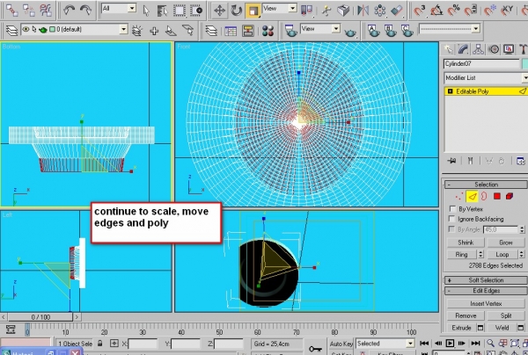Activate the Select and Rotate tool
The height and width of the screenshot is (355, 528).
pyautogui.click(x=237, y=11)
